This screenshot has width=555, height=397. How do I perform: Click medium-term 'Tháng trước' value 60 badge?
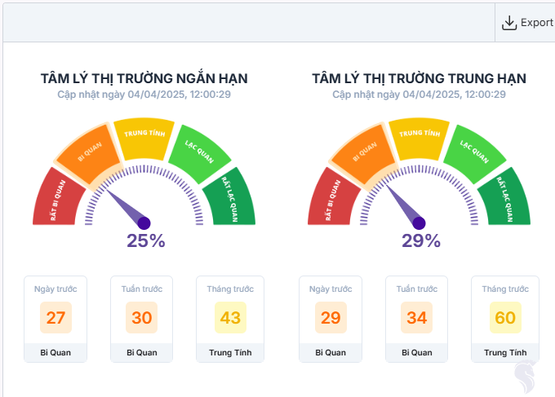click(505, 318)
